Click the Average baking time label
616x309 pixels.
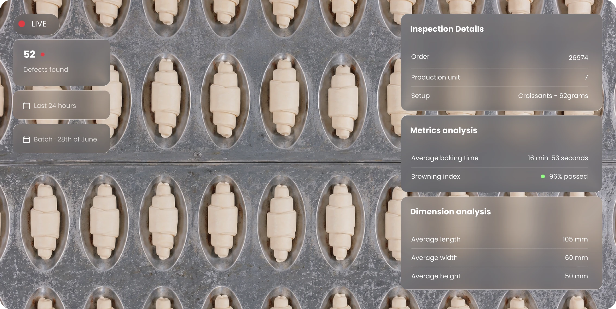click(x=445, y=158)
